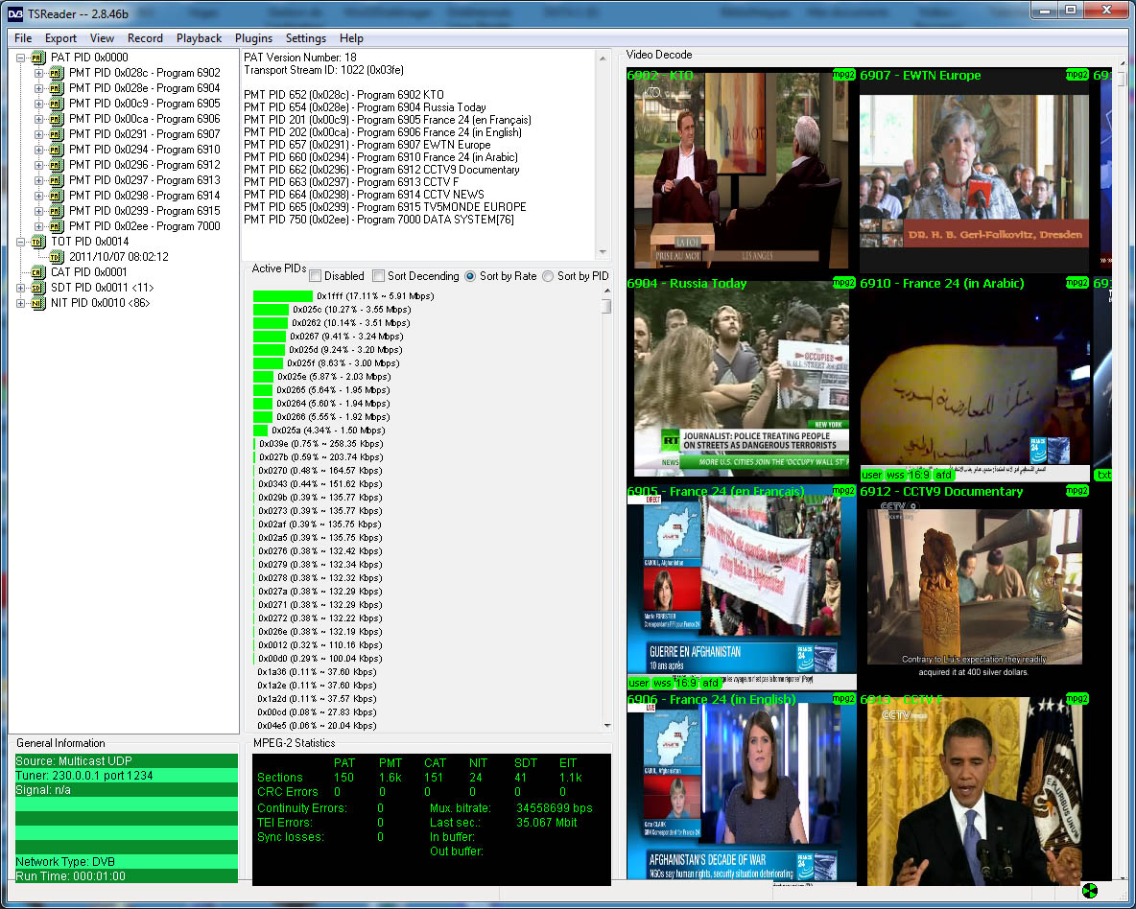Open the Settings menu
Screen dimensions: 1136x909
[306, 38]
